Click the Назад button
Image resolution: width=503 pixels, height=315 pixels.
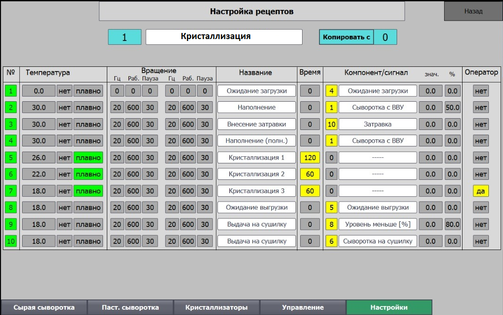tap(473, 11)
